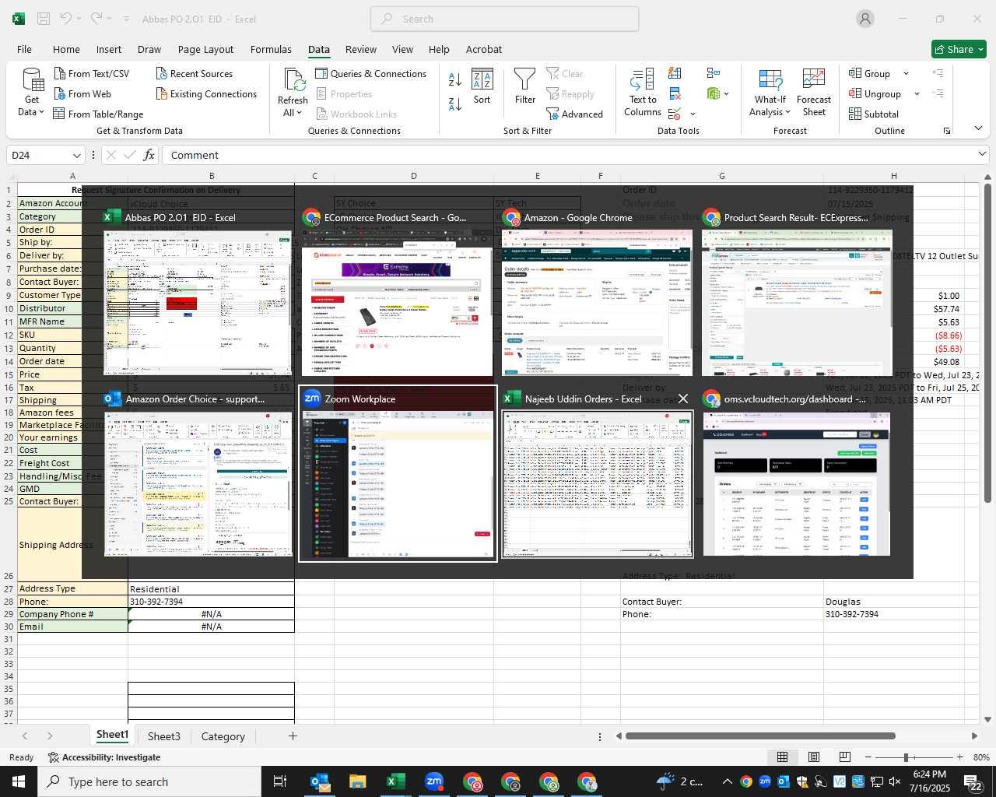
Task: Switch to Zoom Workplace window thumbnail
Action: pyautogui.click(x=398, y=472)
